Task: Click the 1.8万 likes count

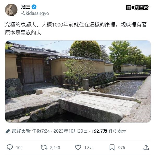Action: pyautogui.click(x=89, y=147)
